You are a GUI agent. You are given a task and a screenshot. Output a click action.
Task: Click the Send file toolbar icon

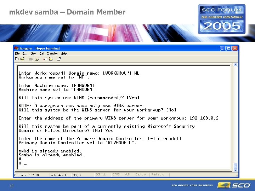click(45, 59)
